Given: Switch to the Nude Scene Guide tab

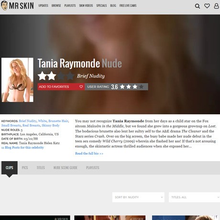Looking at the screenshot, I should [x=66, y=168].
